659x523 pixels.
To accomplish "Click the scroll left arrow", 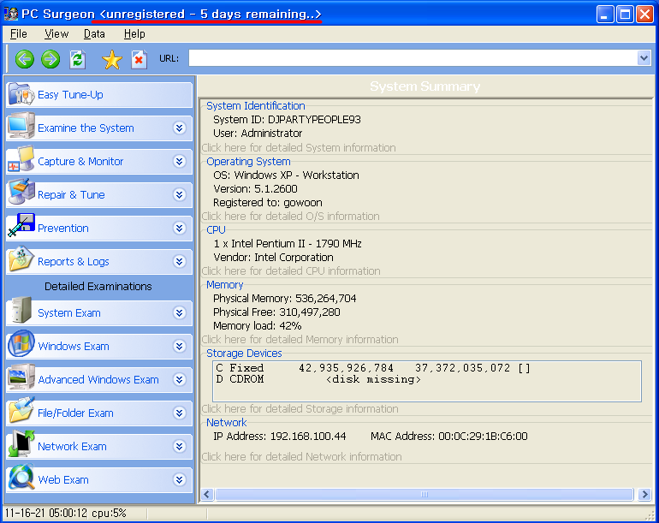I will (207, 494).
